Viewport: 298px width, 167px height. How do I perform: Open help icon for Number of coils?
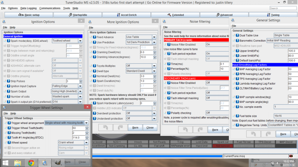click(x=8, y=96)
